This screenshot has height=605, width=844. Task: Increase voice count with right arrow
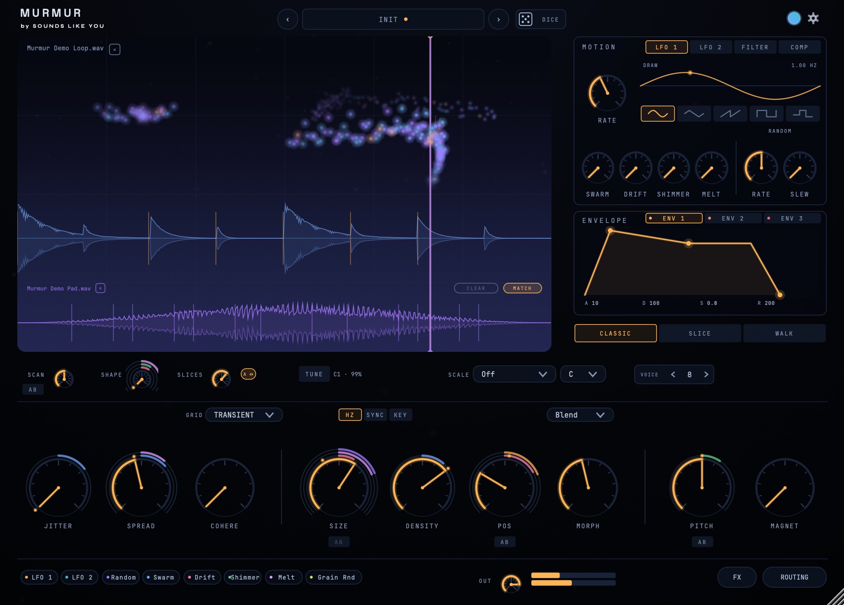click(706, 374)
